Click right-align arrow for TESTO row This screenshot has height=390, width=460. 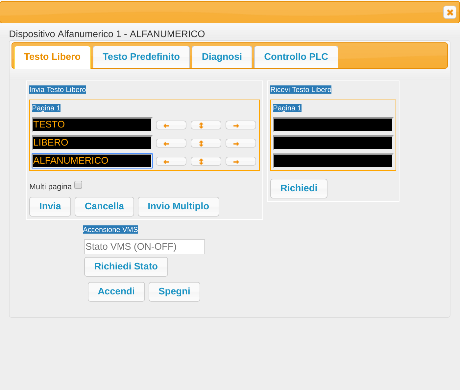click(241, 125)
